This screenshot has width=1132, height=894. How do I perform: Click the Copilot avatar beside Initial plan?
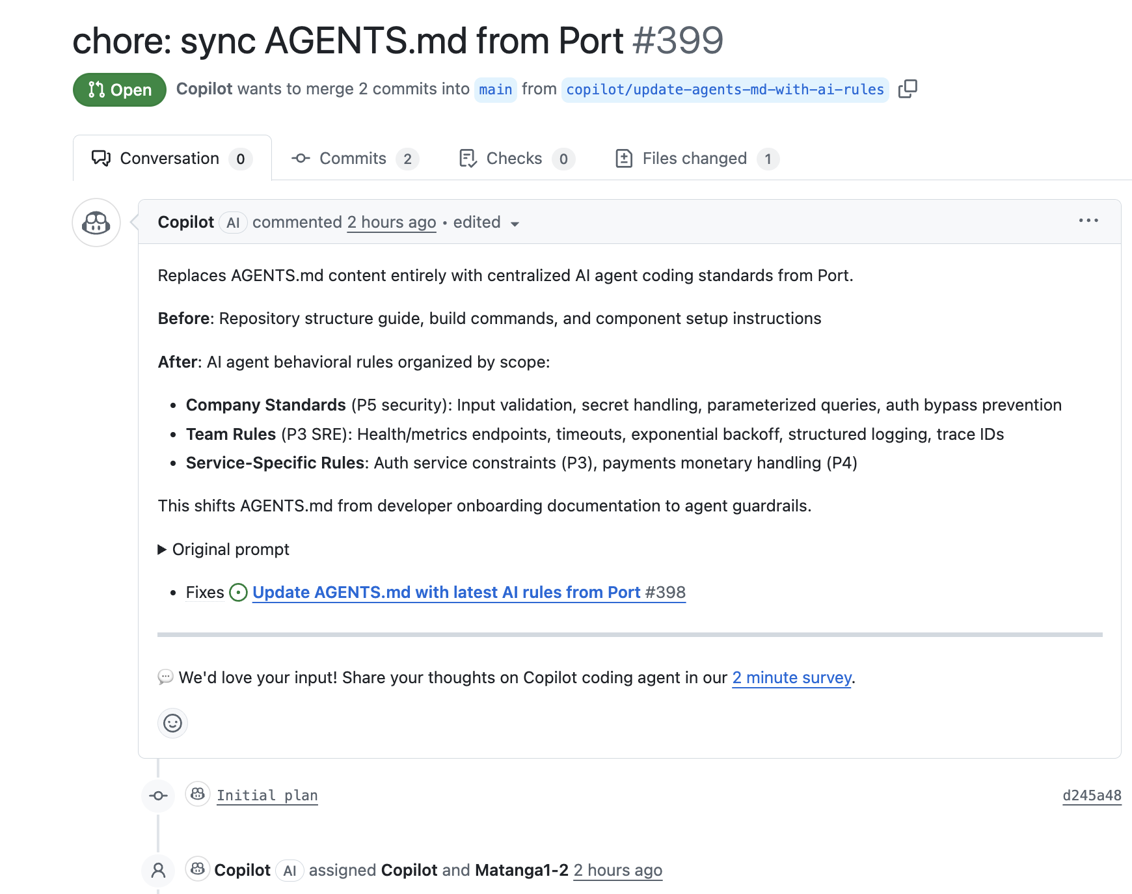click(x=198, y=794)
